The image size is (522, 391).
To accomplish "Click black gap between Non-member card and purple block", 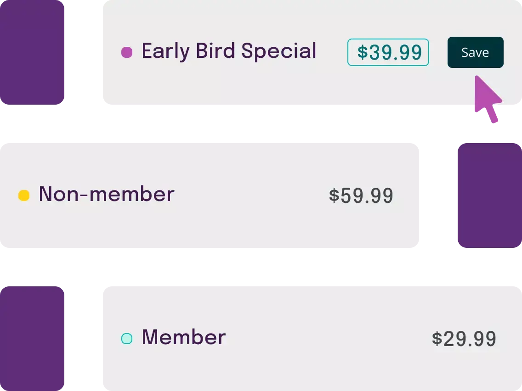I will click(437, 196).
